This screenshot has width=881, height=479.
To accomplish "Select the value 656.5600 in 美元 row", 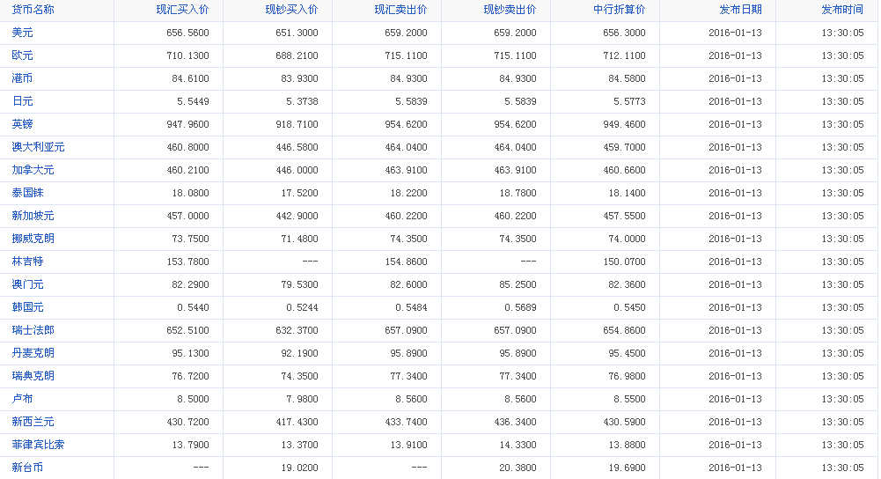I will click(x=187, y=33).
